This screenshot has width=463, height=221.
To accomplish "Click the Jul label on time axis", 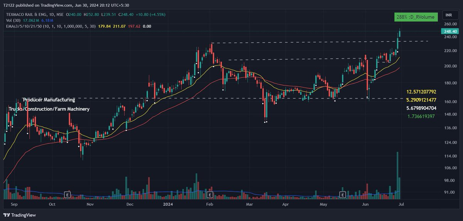I will 402,204.
